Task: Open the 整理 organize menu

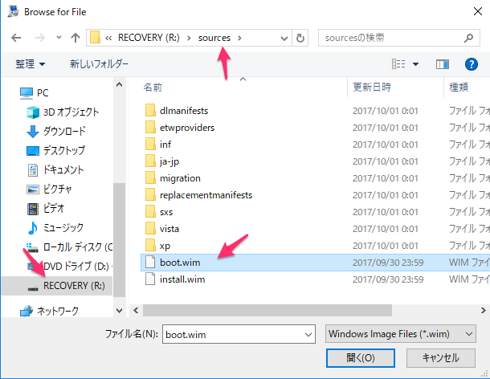Action: pos(31,64)
